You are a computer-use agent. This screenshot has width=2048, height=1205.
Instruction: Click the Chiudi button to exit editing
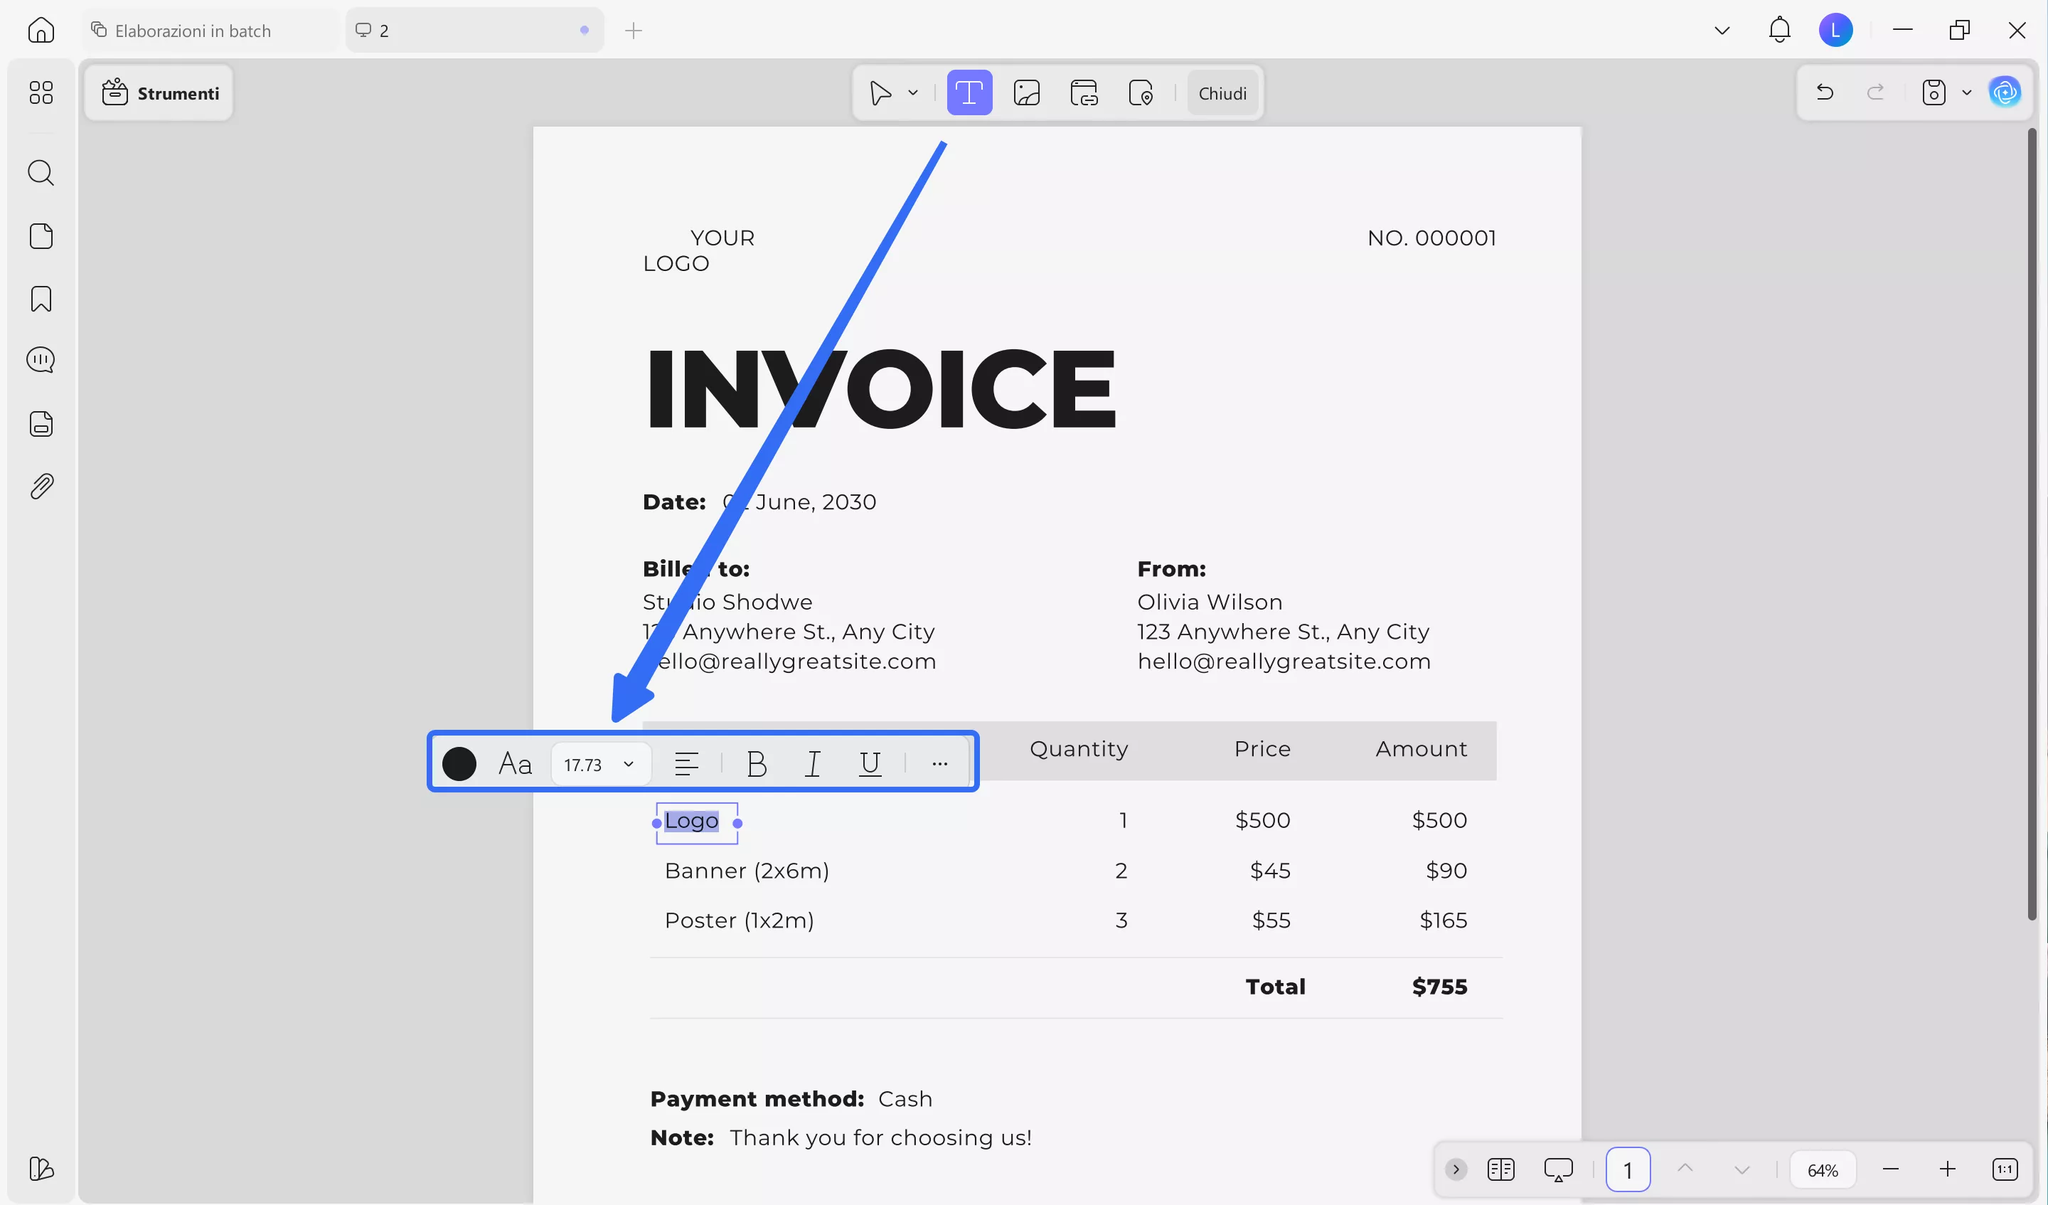pyautogui.click(x=1222, y=92)
